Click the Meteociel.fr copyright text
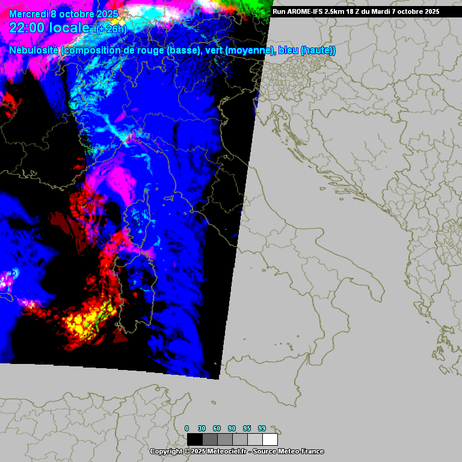Viewport: 462px width, 462px height. click(198, 451)
